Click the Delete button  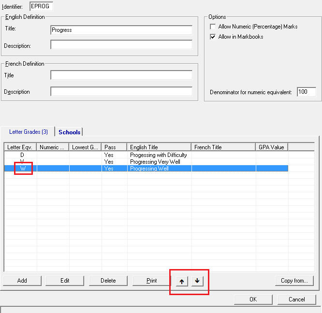tap(108, 281)
